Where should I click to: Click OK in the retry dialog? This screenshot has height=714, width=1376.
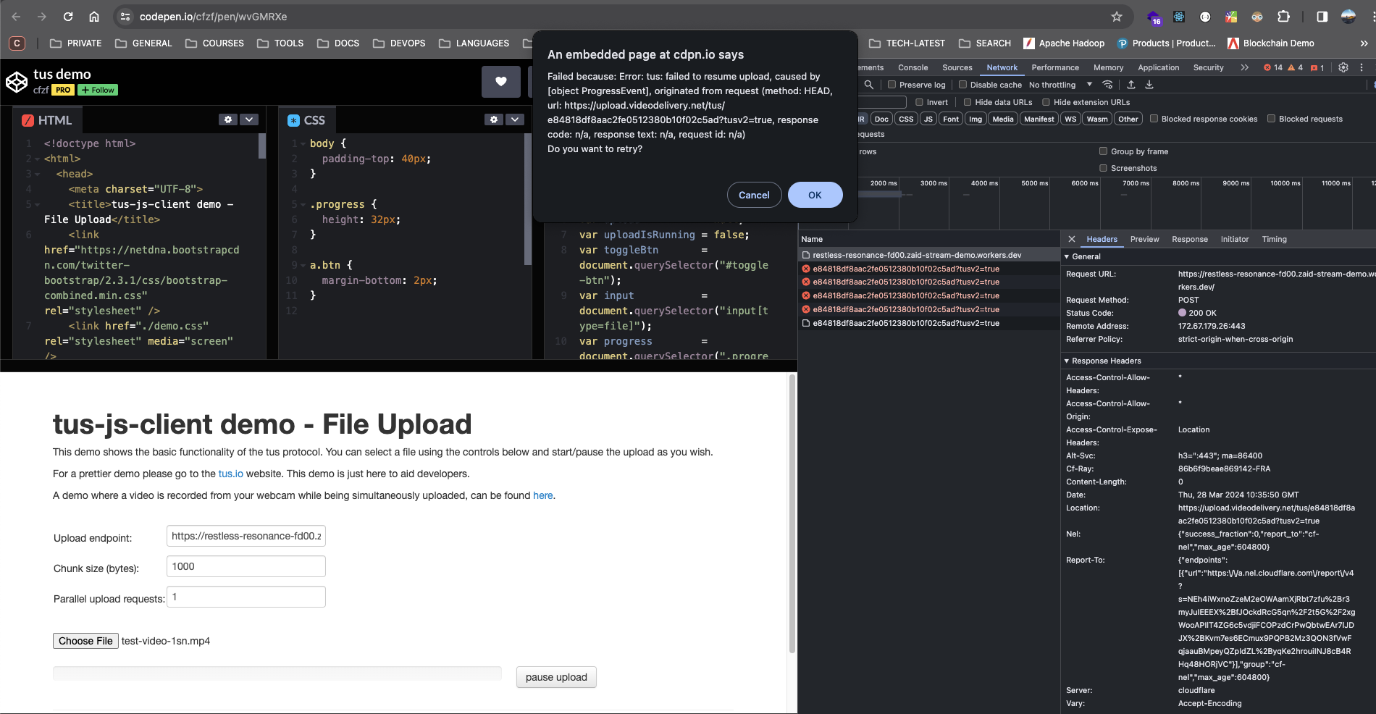815,195
